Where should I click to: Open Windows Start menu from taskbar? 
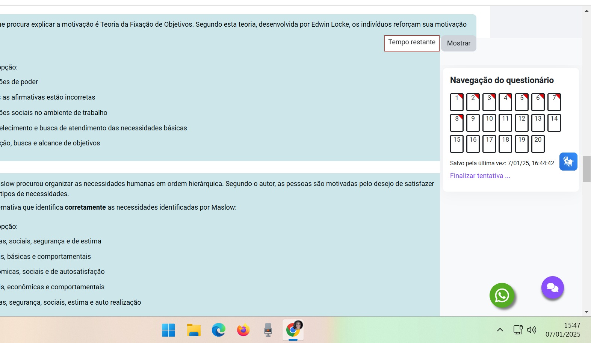click(168, 330)
